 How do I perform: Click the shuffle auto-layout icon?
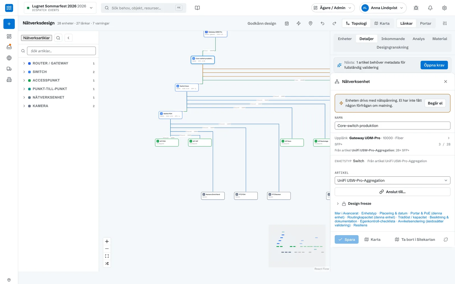pyautogui.click(x=107, y=264)
